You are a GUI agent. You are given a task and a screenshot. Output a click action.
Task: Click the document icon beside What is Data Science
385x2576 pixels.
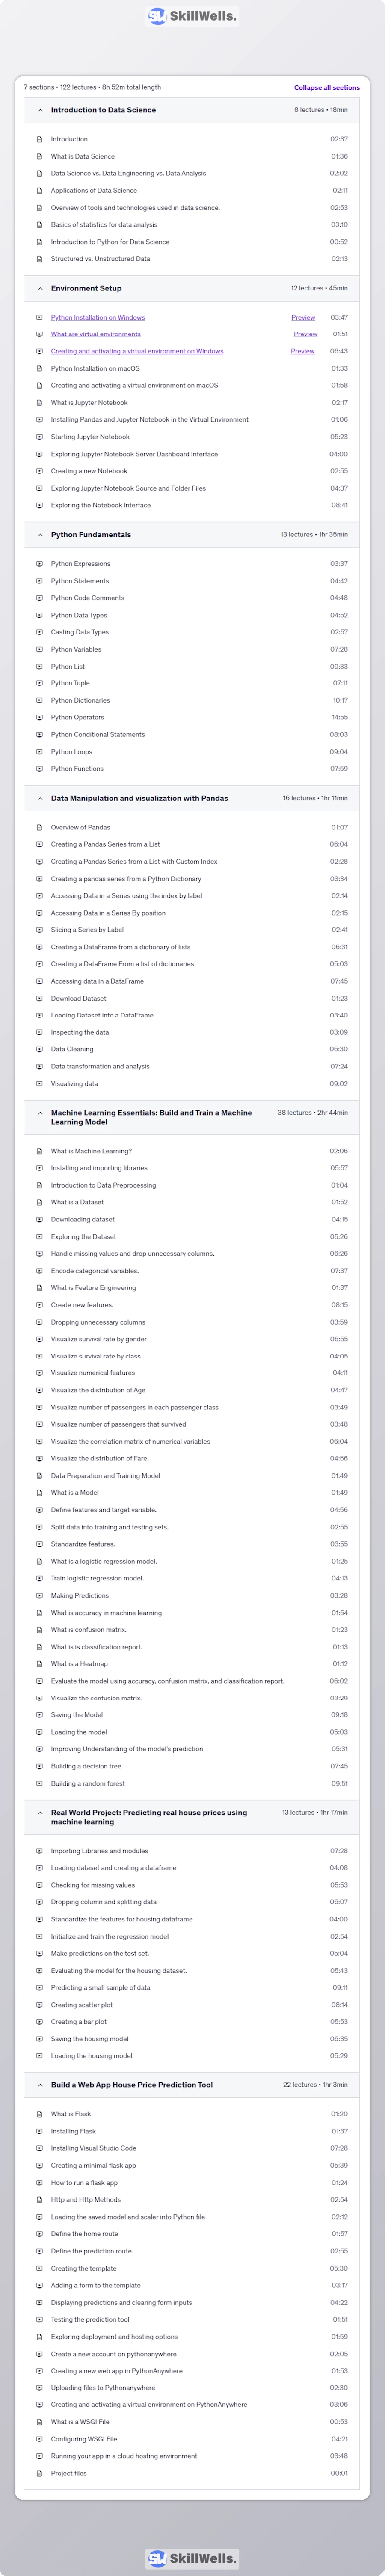pos(40,156)
